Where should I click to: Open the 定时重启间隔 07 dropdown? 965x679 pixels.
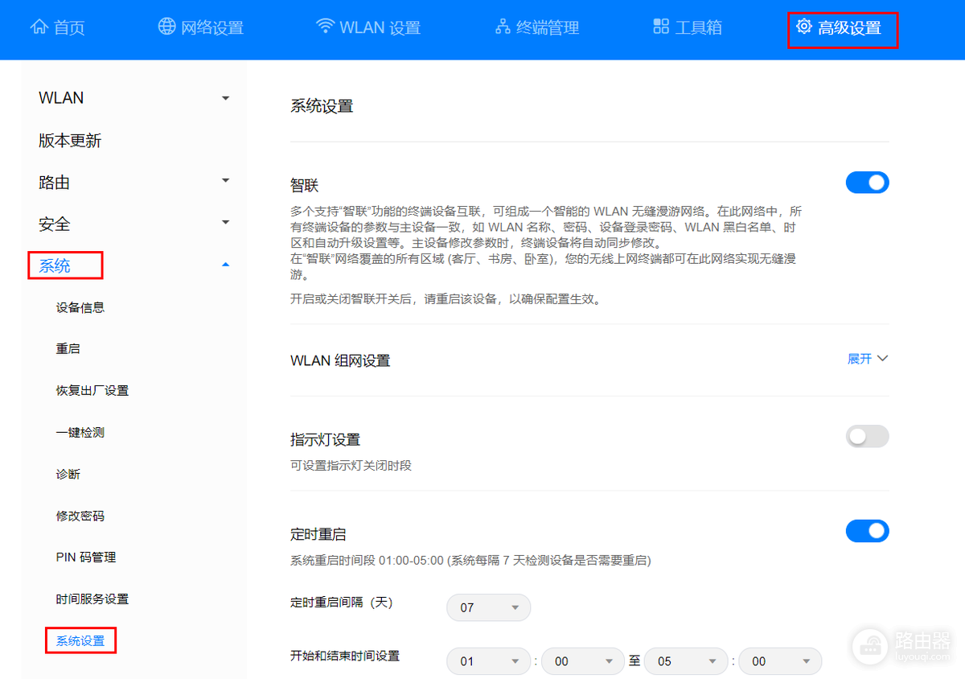[x=489, y=607]
